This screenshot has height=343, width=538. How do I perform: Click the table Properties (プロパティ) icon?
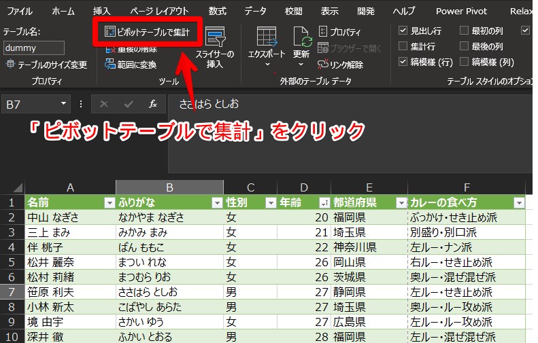tap(322, 32)
